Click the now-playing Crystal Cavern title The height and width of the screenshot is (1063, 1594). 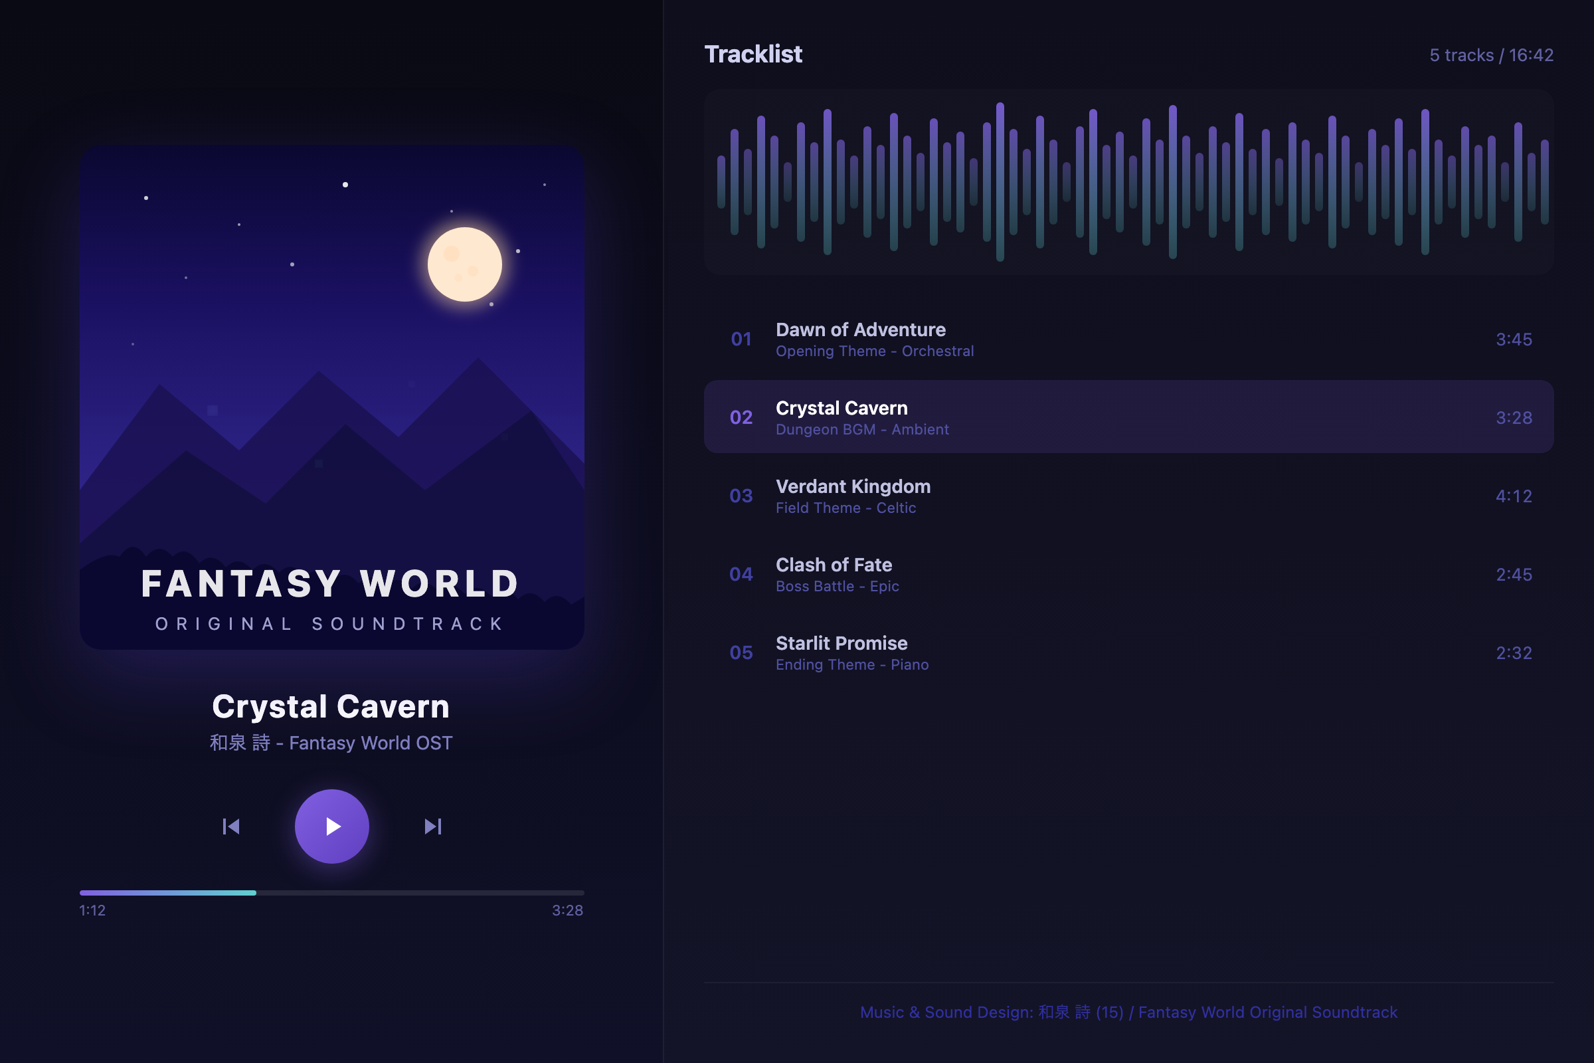331,706
